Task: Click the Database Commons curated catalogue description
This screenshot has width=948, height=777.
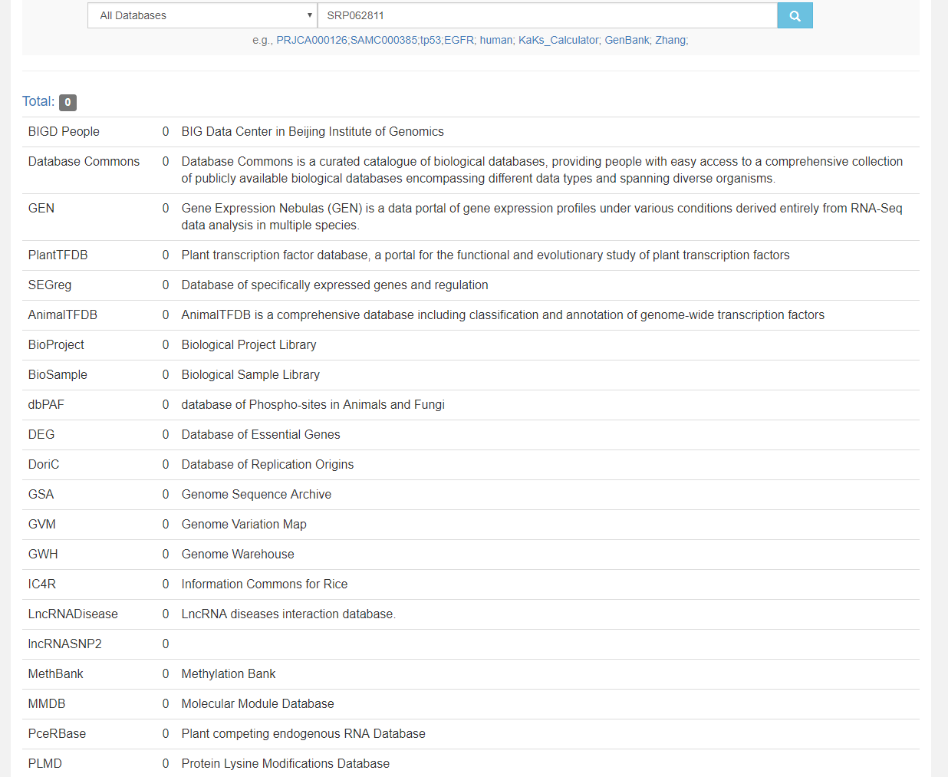Action: (x=542, y=170)
